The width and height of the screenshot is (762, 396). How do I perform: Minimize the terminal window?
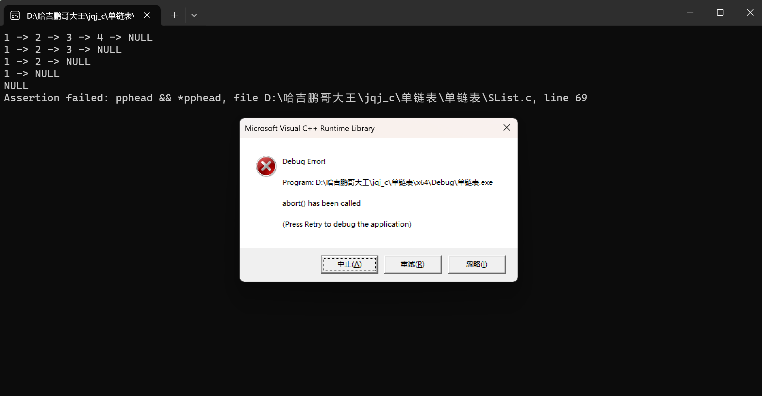tap(690, 12)
